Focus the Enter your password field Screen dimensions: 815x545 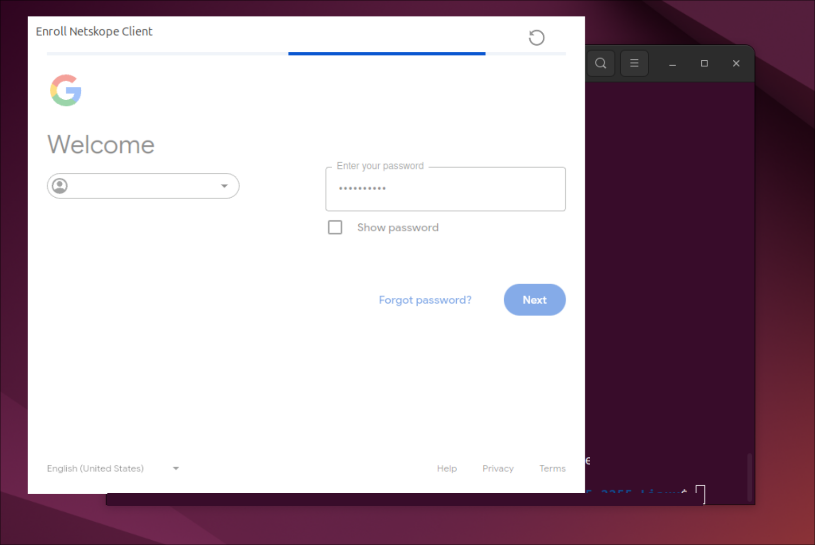coord(445,189)
